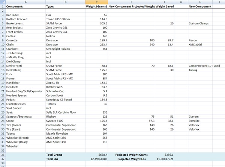Select the 'Schmolke Cap' cell

point(65,91)
